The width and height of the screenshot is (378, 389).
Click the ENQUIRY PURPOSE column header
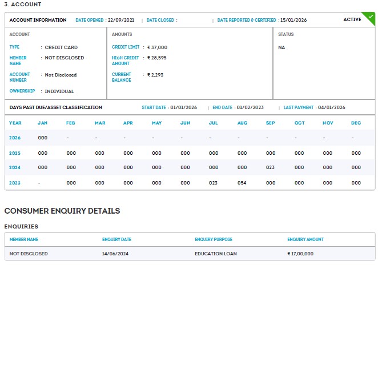click(214, 239)
